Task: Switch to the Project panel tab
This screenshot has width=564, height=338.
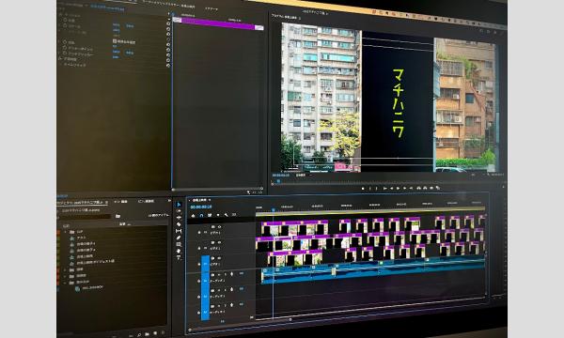Action: point(82,203)
